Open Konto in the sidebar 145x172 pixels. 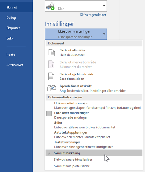click(x=11, y=55)
